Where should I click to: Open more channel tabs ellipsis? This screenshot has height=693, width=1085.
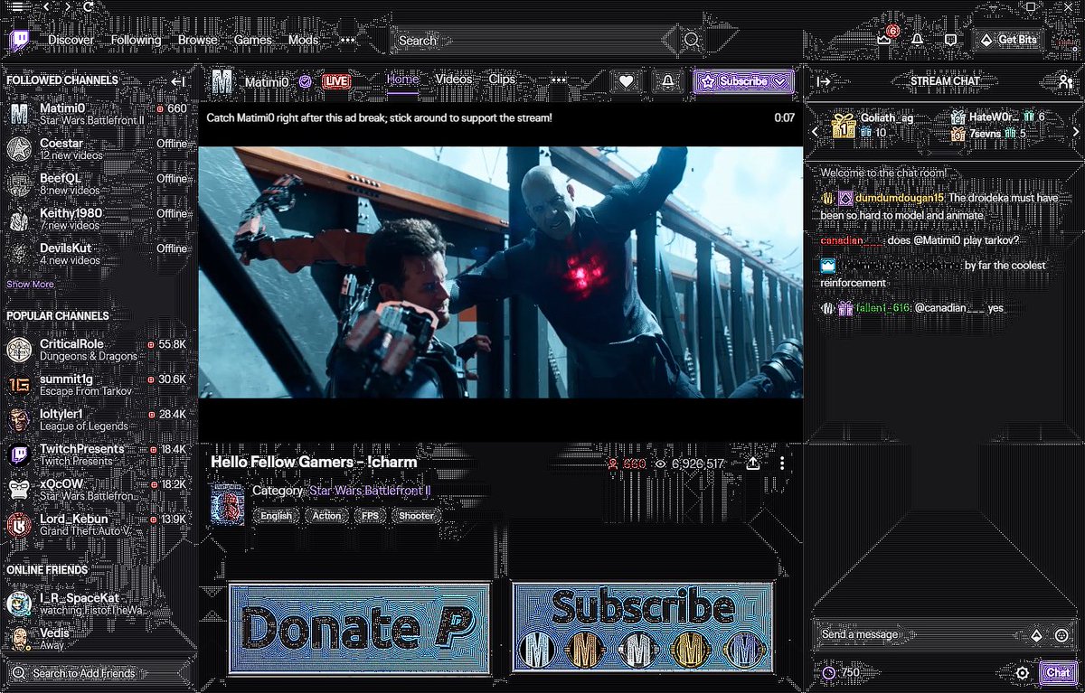[x=558, y=80]
